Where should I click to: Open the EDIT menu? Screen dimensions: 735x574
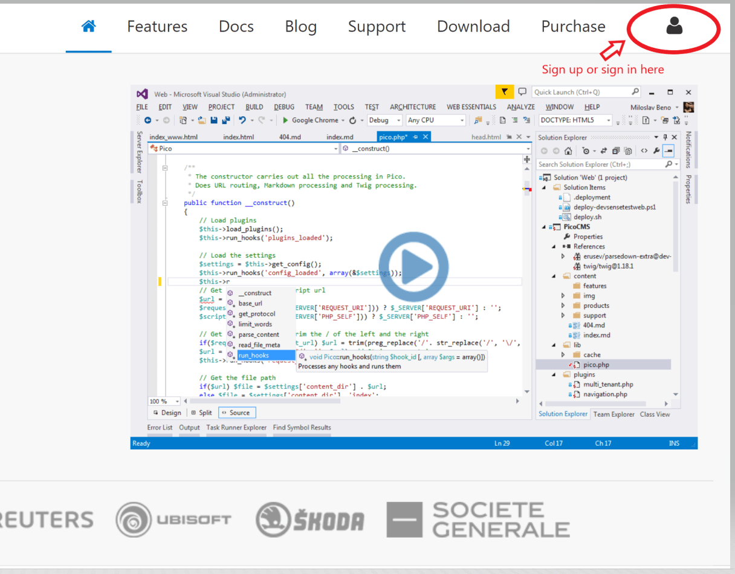pyautogui.click(x=165, y=107)
